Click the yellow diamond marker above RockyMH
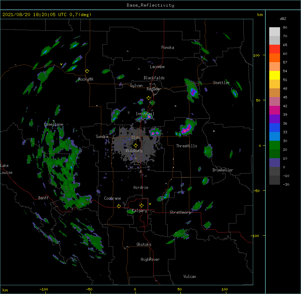 (x=87, y=71)
